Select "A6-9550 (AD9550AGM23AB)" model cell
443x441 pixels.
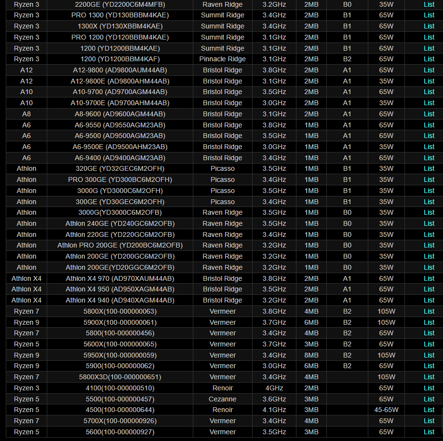(120, 125)
